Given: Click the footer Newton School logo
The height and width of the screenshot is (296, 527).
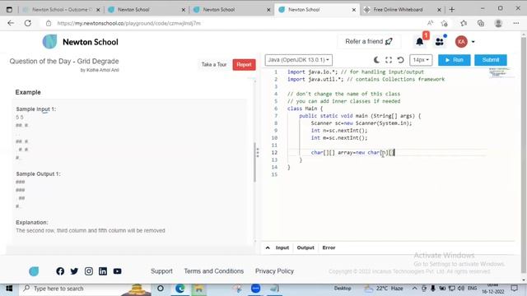Looking at the screenshot, I should 34,271.
